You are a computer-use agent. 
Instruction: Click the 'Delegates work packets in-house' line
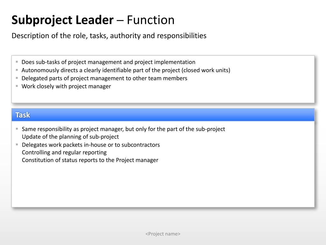[91, 145]
